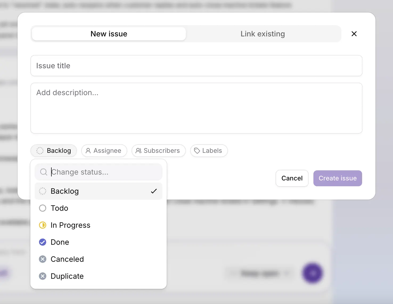Click the Canceled status icon

click(43, 259)
